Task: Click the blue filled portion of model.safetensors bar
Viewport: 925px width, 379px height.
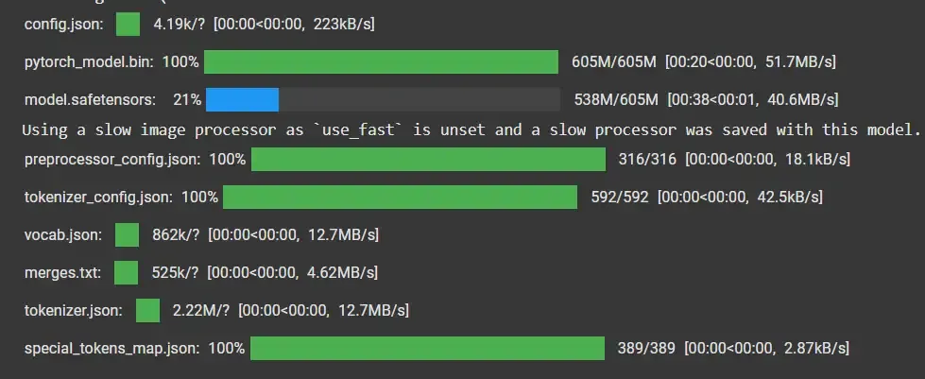Action: click(242, 99)
